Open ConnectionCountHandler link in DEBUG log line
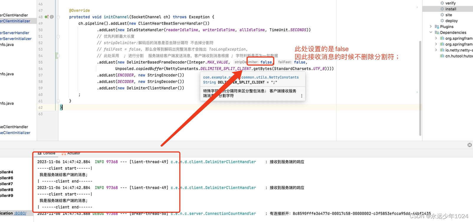This screenshot has width=473, height=222. click(x=213, y=213)
